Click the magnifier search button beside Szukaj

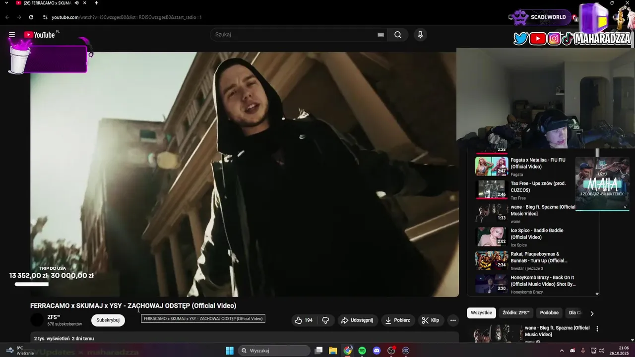point(398,35)
